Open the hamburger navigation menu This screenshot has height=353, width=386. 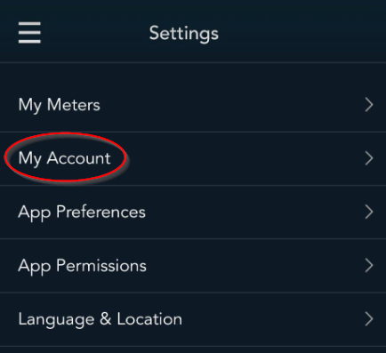(x=29, y=33)
